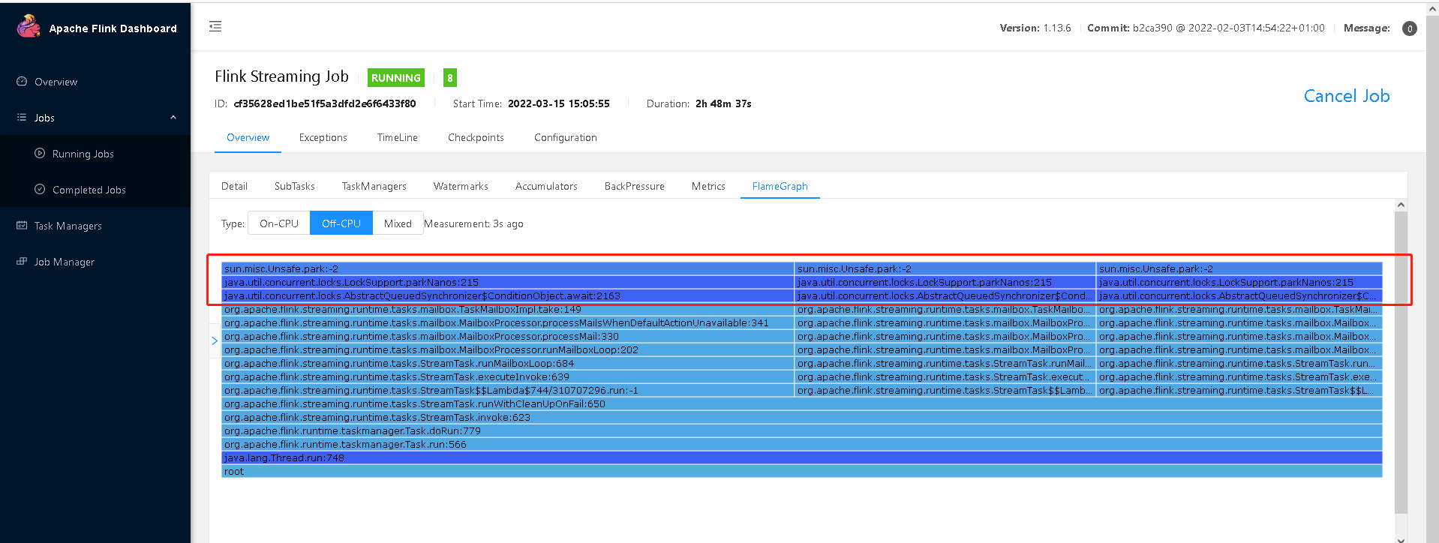
Task: Click the Apache Flink squirrel logo
Action: pyautogui.click(x=29, y=26)
